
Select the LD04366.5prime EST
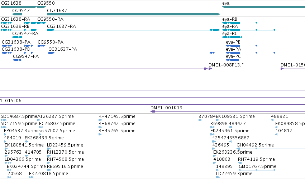click(23, 159)
